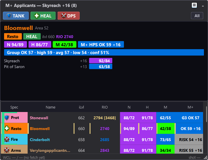Click the H 86/77 badge
This screenshot has height=160, width=208.
(x=40, y=45)
